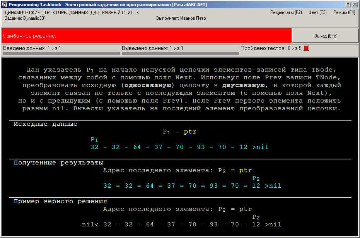Change display mode via Режим (F4)

pyautogui.click(x=344, y=12)
